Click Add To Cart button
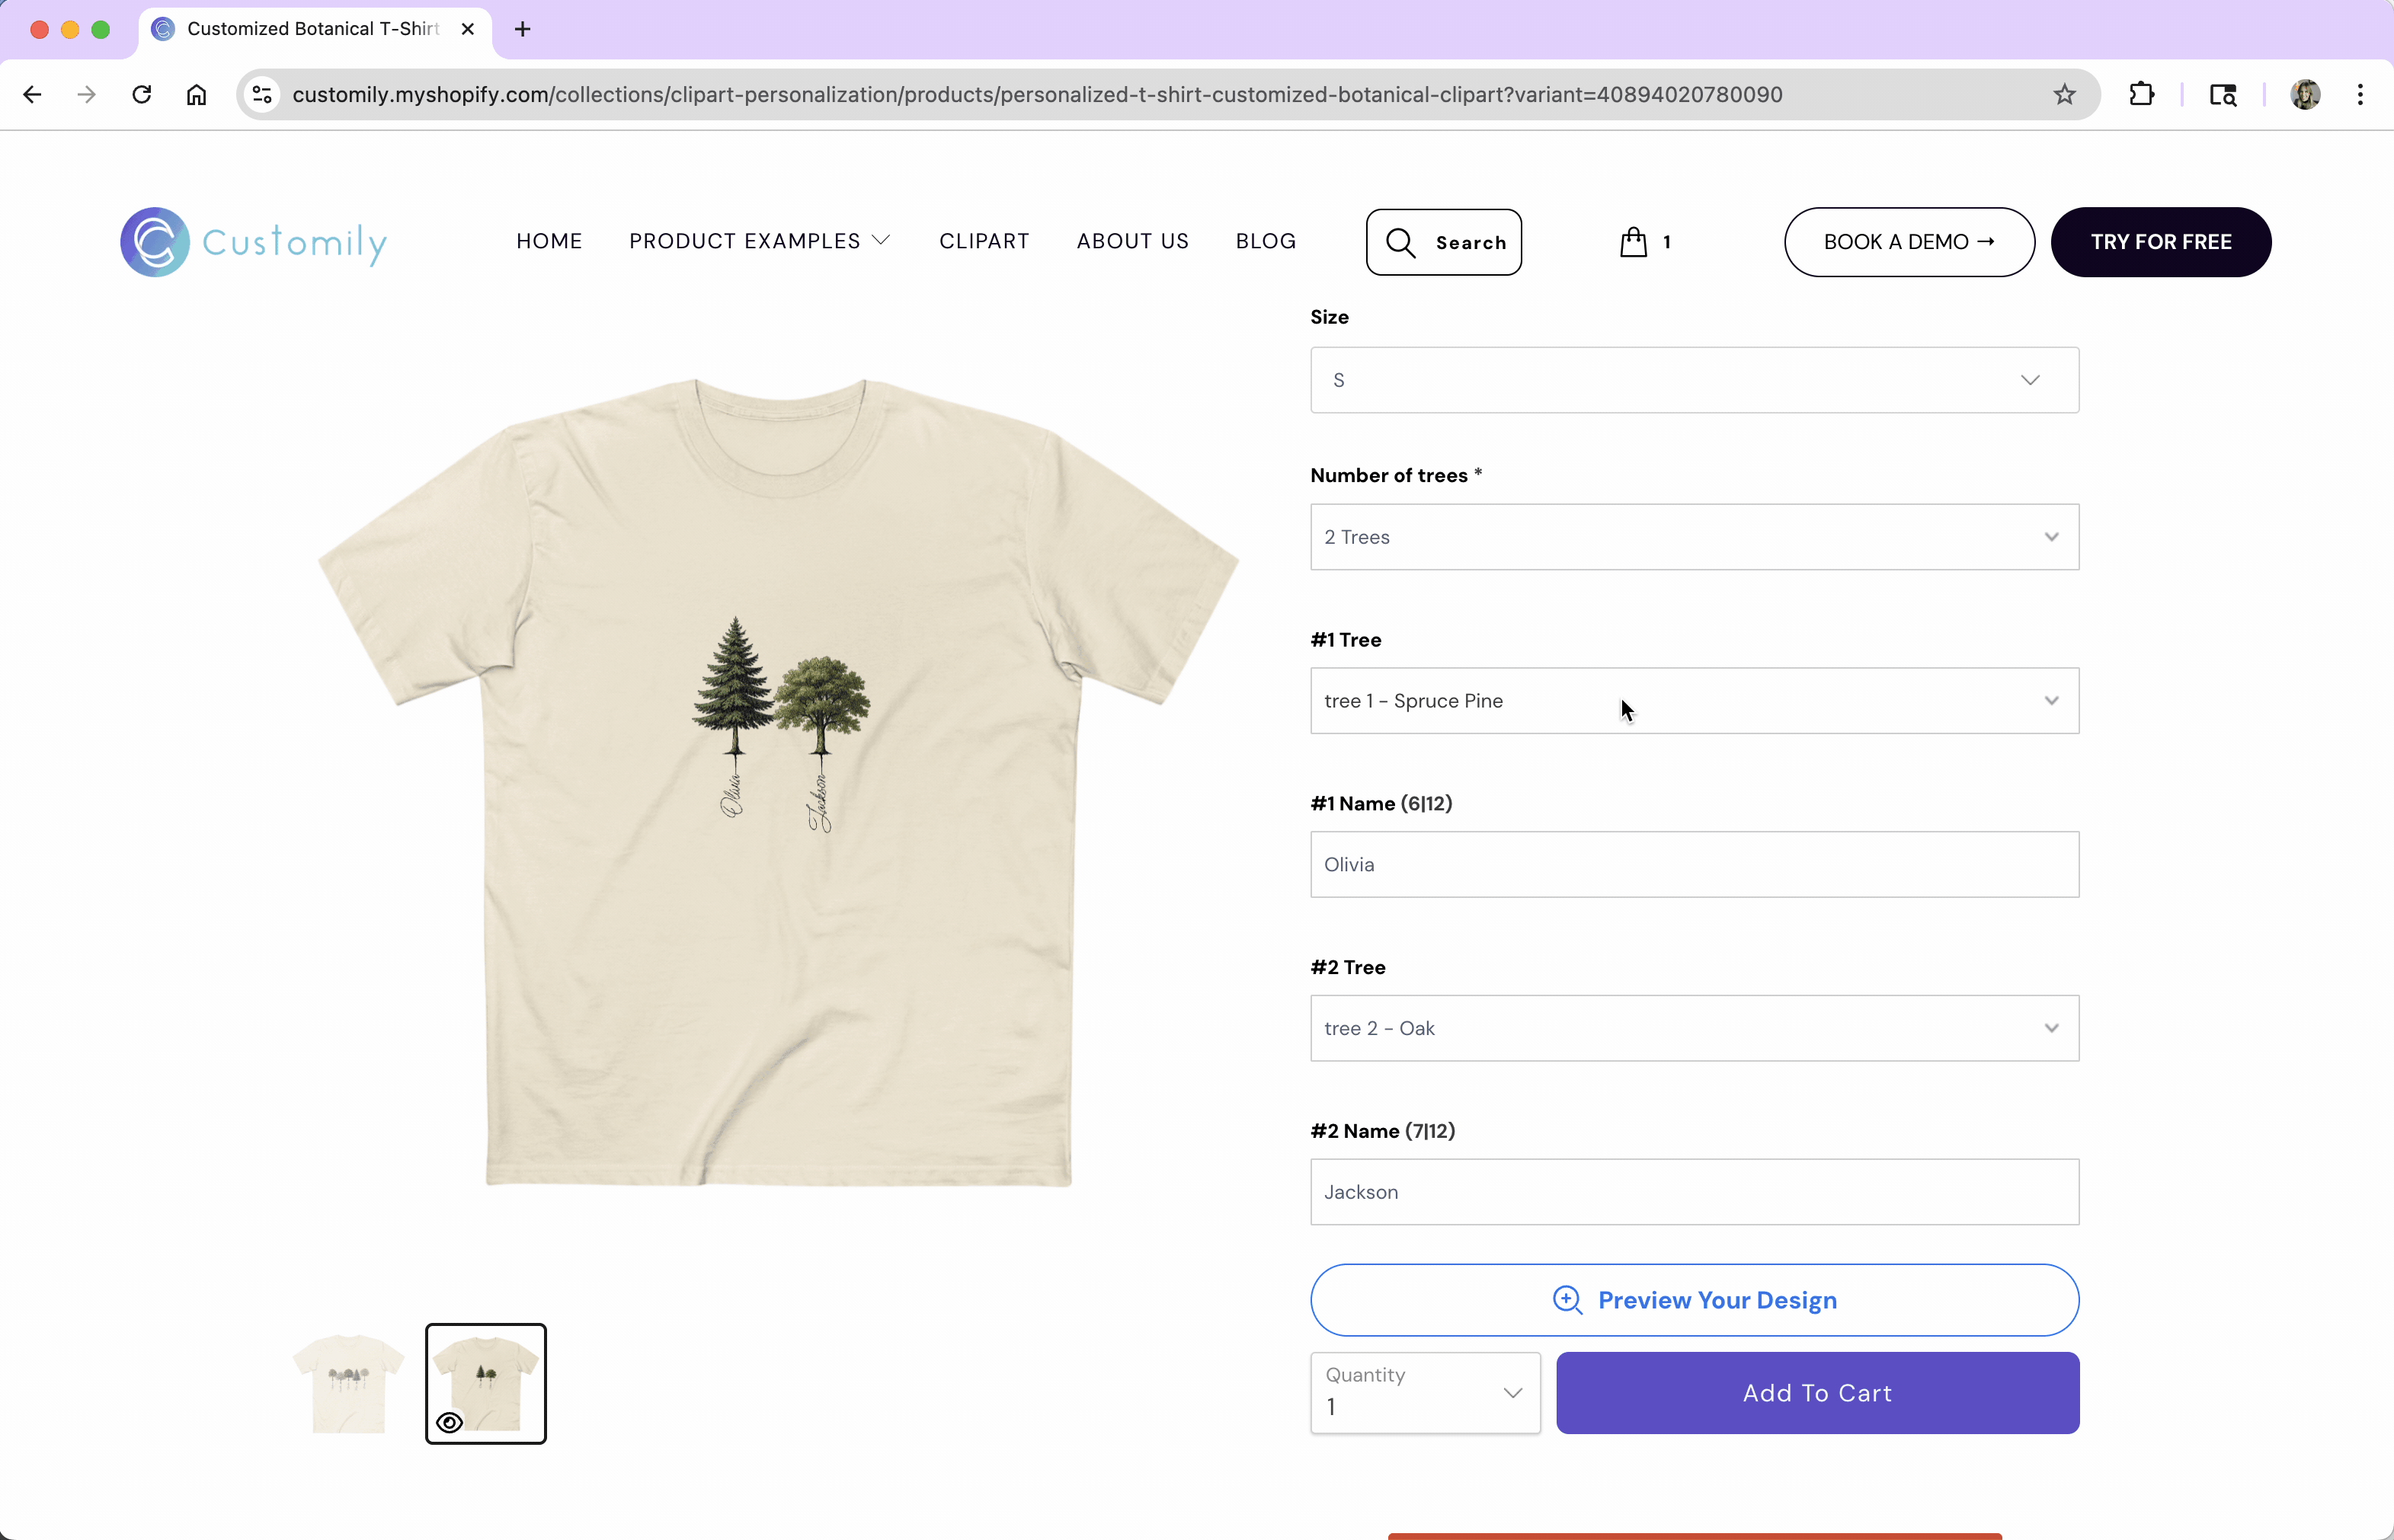The height and width of the screenshot is (1540, 2394). tap(1816, 1393)
